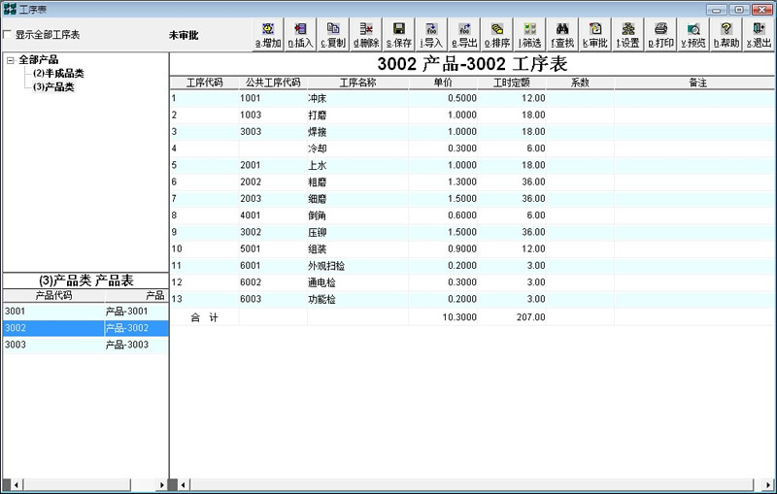Viewport: 777px width, 494px height.
Task: Click right scroll arrow of process table scrollbar
Action: (769, 485)
